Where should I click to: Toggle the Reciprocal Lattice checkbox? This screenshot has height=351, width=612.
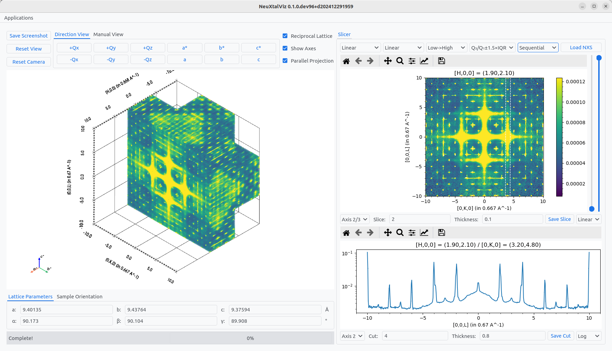(x=285, y=36)
